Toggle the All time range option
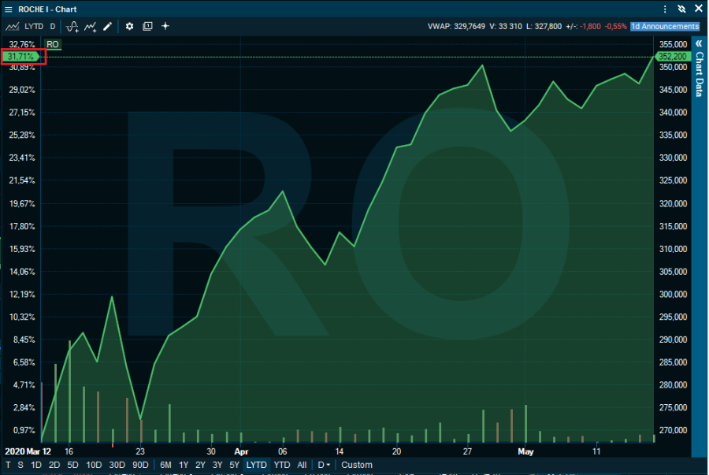The height and width of the screenshot is (475, 709). 302,465
